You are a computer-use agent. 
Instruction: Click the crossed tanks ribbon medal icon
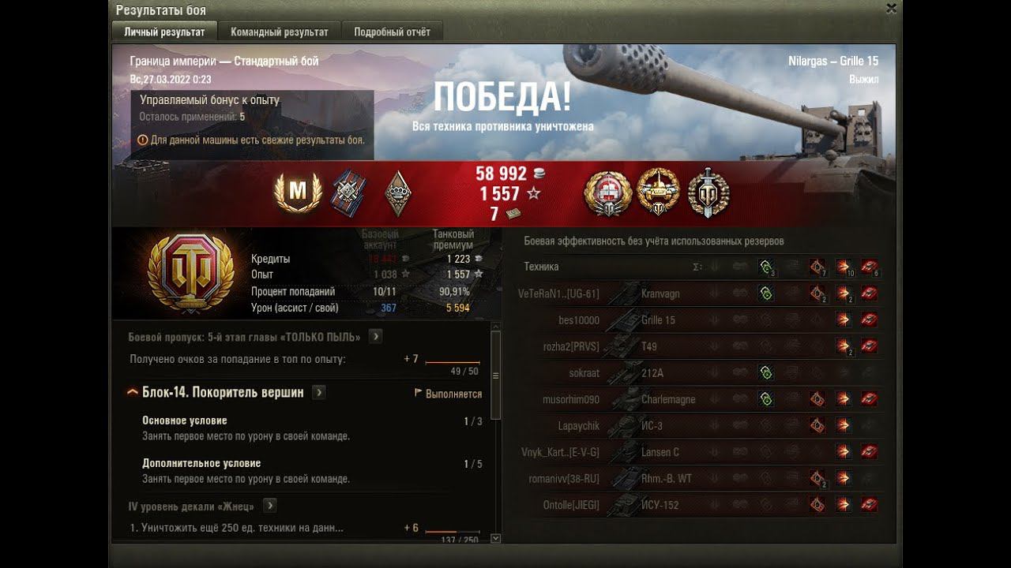coord(348,193)
